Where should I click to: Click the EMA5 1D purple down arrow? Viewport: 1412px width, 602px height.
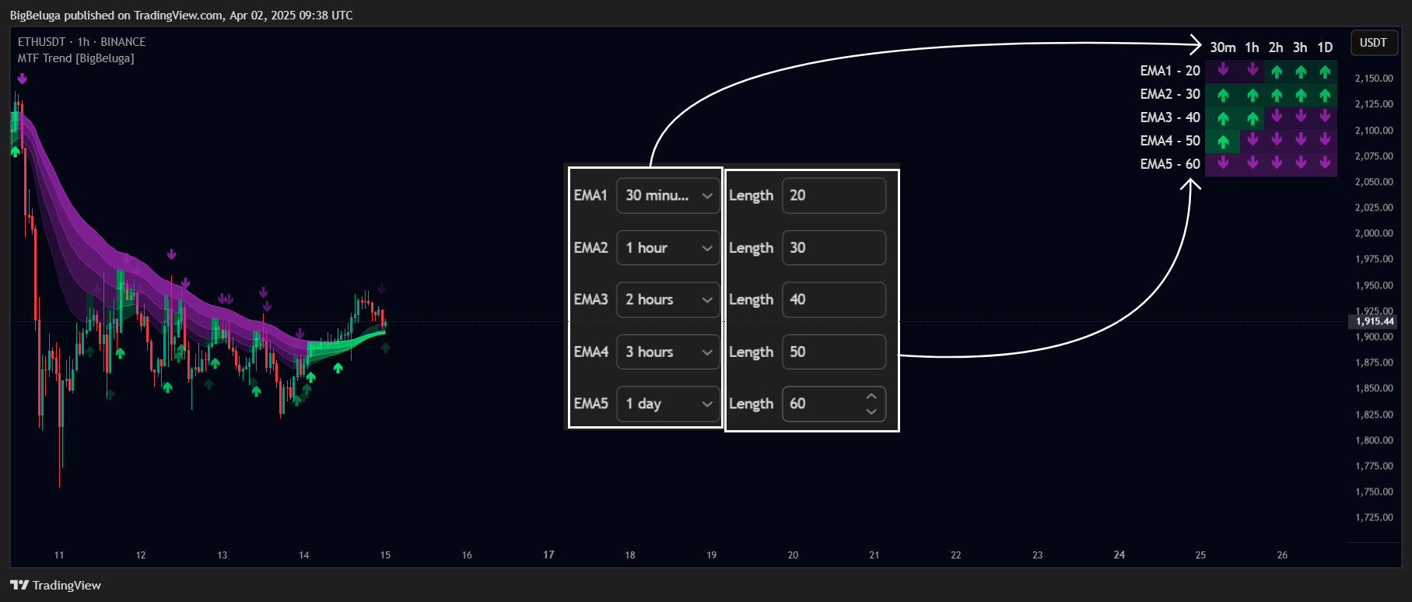1325,163
